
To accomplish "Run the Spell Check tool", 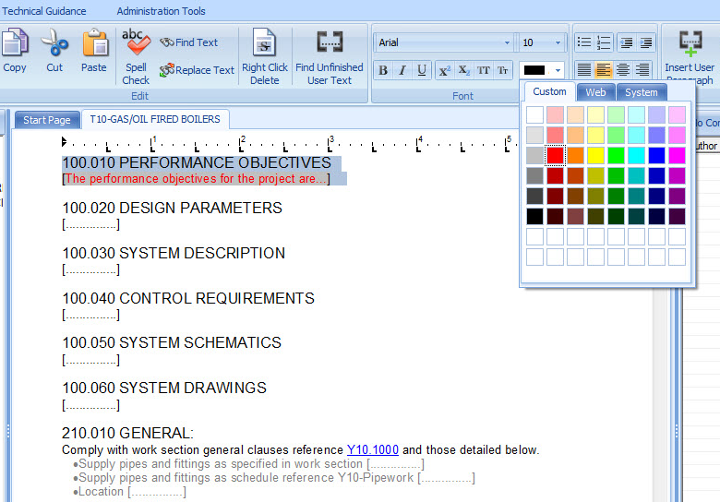I will pos(136,56).
